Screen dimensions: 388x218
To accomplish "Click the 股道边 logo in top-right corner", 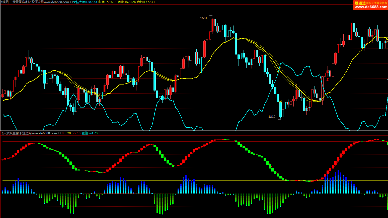I will tap(370, 5).
